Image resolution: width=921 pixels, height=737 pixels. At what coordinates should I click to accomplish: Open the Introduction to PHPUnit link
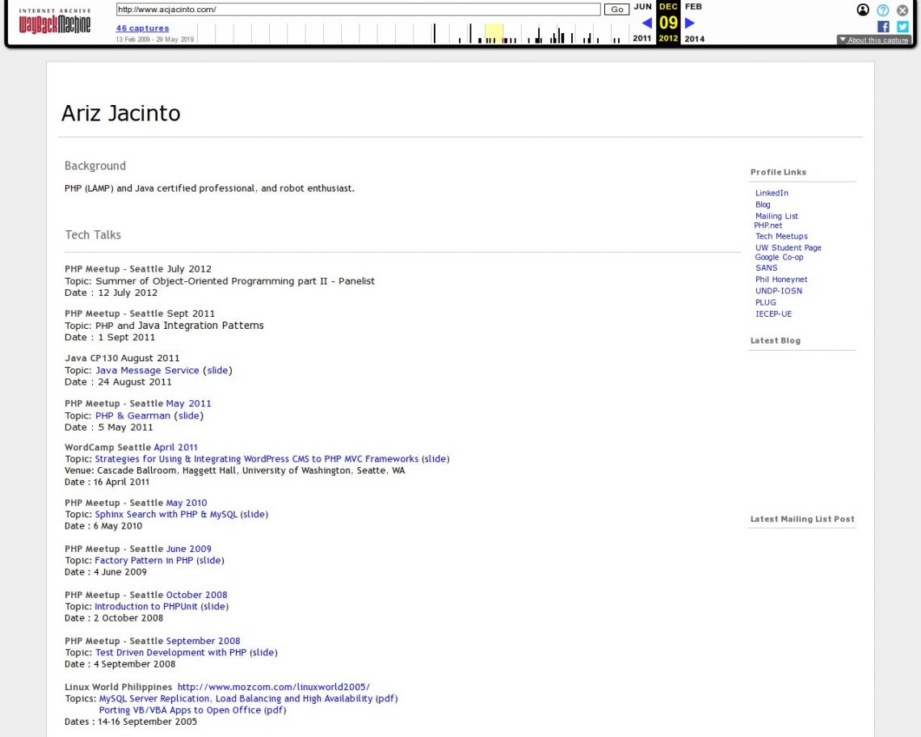point(145,607)
